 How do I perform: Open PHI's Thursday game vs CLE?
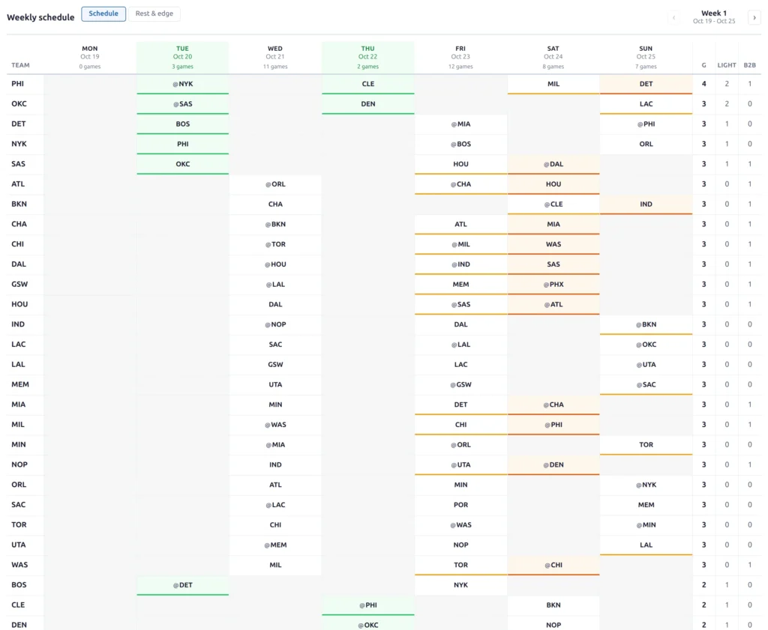pyautogui.click(x=367, y=84)
